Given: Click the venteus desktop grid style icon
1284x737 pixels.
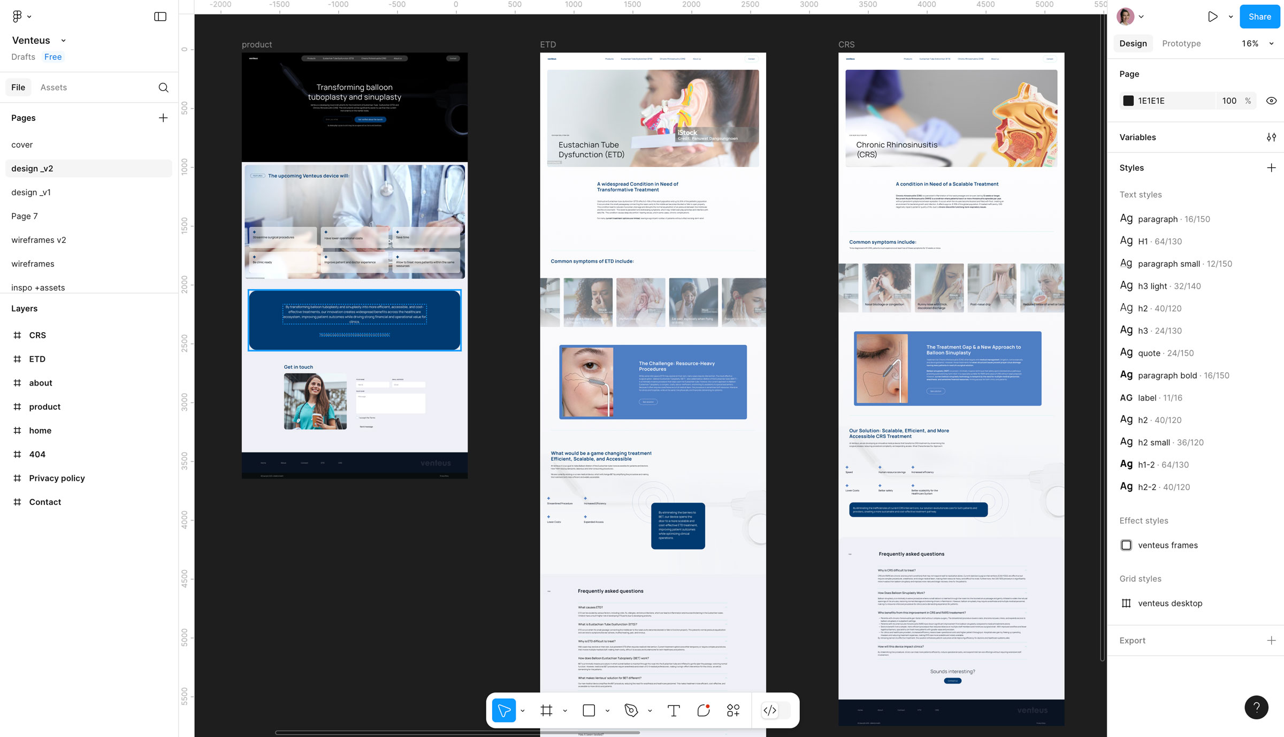Looking at the screenshot, I should click(x=1126, y=603).
